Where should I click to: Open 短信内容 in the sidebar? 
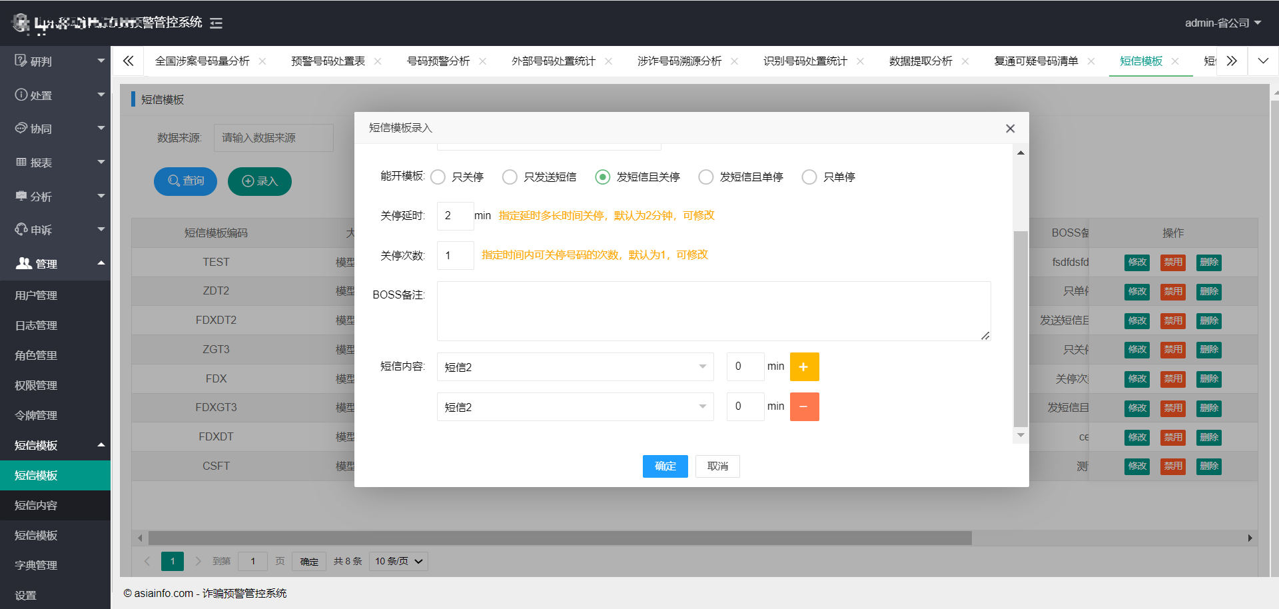pyautogui.click(x=55, y=505)
